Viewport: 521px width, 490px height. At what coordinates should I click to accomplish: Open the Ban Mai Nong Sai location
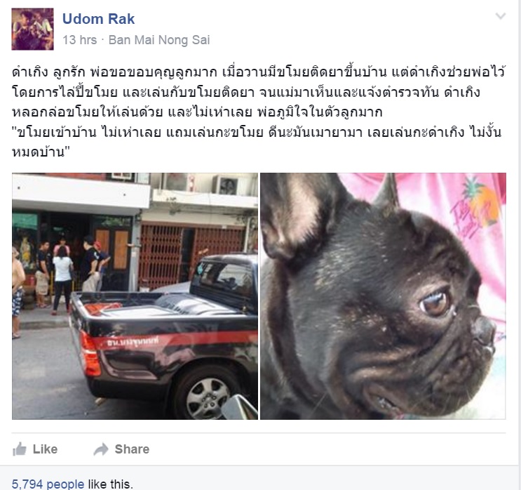(x=159, y=40)
